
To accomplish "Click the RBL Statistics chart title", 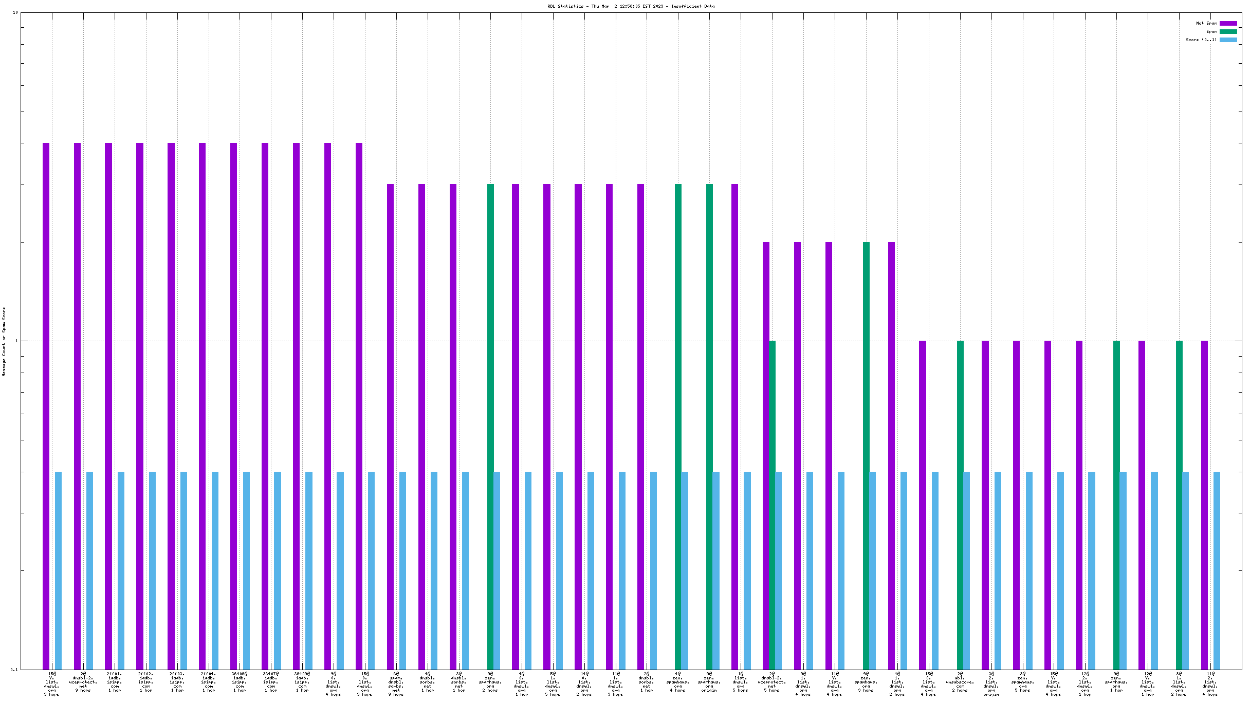I will tap(631, 6).
